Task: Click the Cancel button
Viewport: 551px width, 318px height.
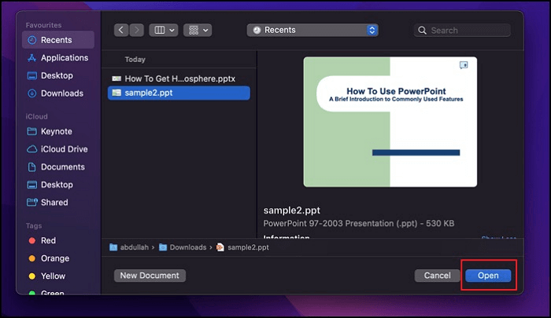Action: pos(437,276)
